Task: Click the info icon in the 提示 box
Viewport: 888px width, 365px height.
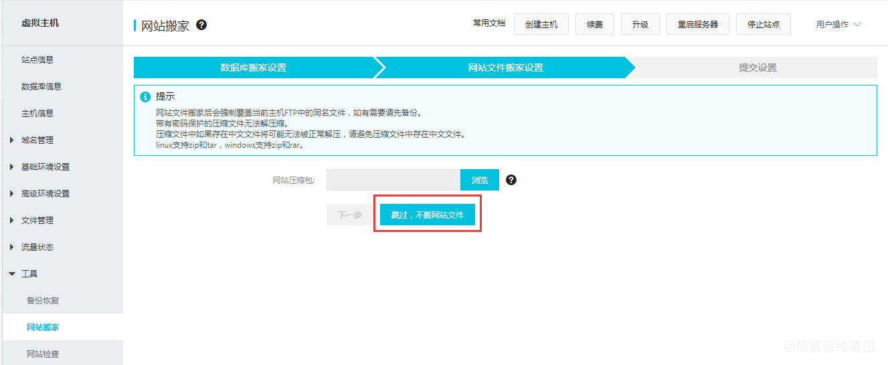Action: click(145, 97)
